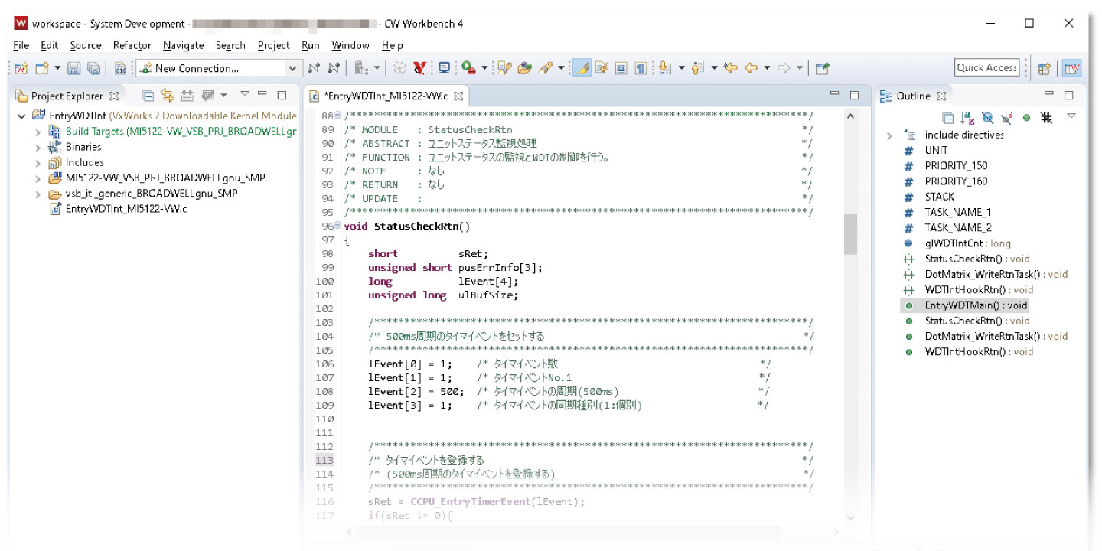Sort the Outline entries alphabetically
The width and height of the screenshot is (1102, 551).
[967, 118]
